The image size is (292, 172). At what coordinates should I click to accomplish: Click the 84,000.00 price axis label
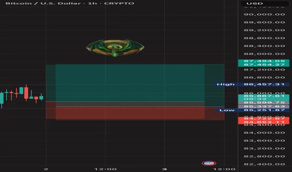(264, 133)
